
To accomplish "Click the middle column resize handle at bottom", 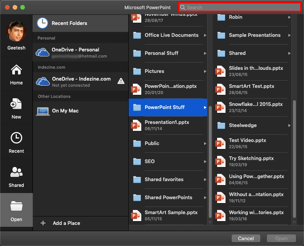I will pyautogui.click(x=210, y=222).
